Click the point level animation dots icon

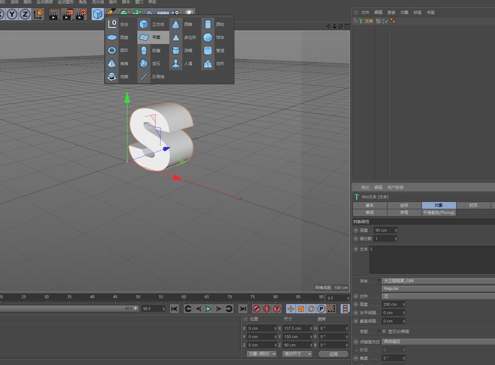coord(331,309)
